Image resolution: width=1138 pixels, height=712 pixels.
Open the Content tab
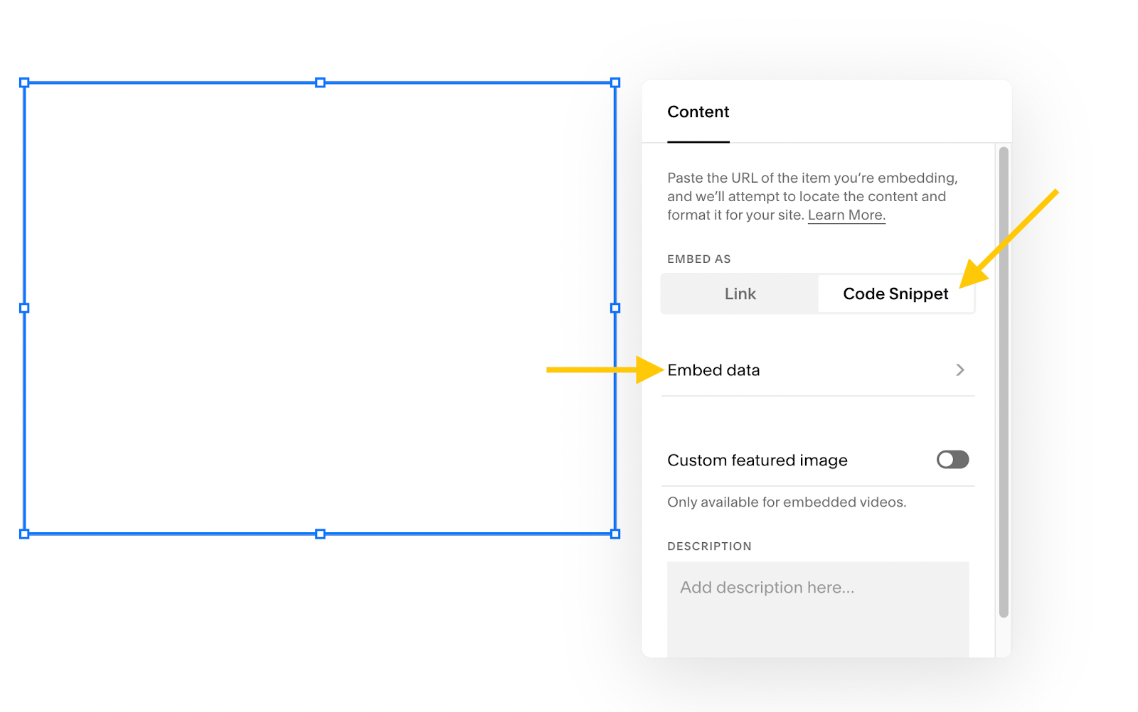click(698, 112)
